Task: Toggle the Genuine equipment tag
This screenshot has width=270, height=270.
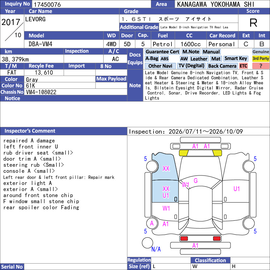Action: pyautogui.click(x=261, y=52)
